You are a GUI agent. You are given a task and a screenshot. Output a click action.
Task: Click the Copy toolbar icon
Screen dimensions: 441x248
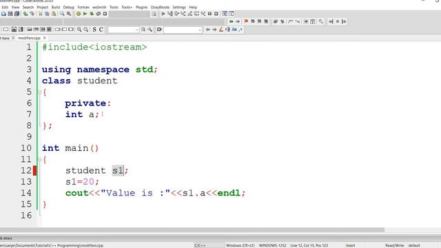tap(47, 14)
